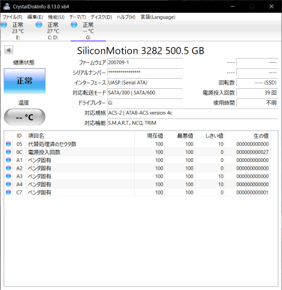282x290 pixels.
Task: Click the status orb of attribute C7
Action: (8, 192)
